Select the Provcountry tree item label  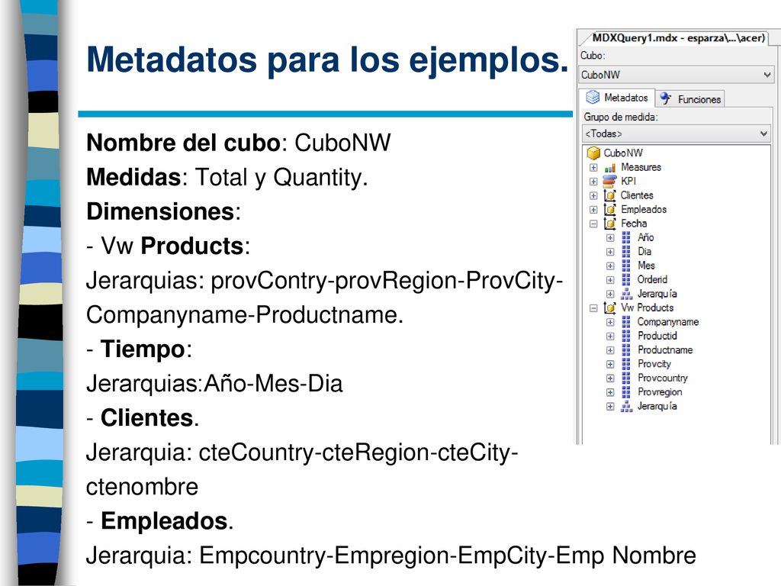[x=663, y=378]
